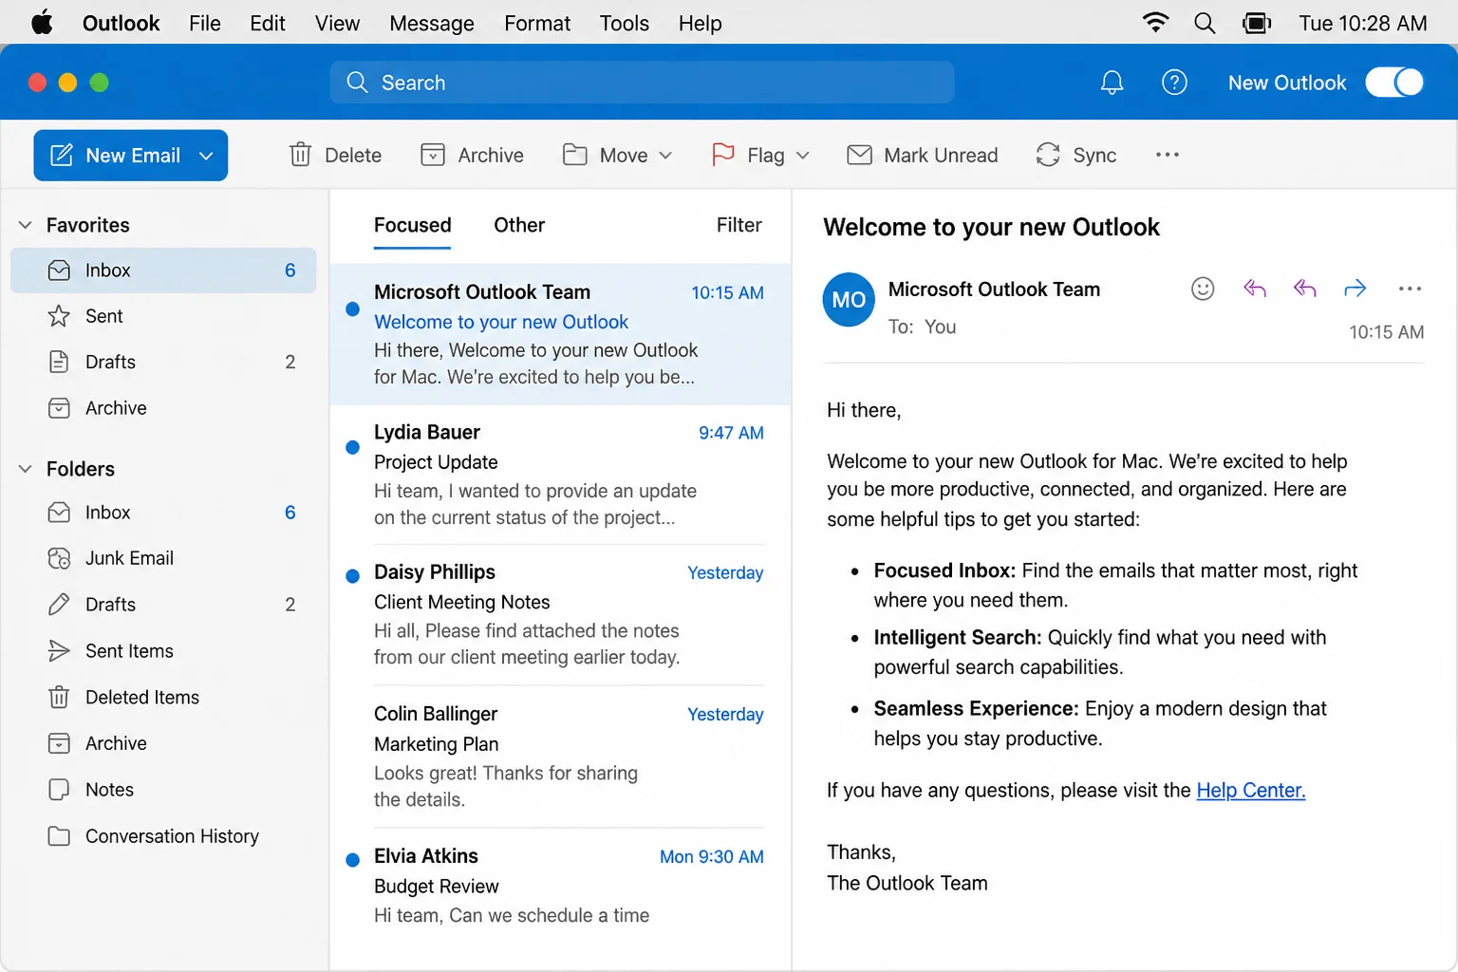This screenshot has width=1458, height=972.
Task: Click the Sync arrows icon
Action: pos(1048,155)
